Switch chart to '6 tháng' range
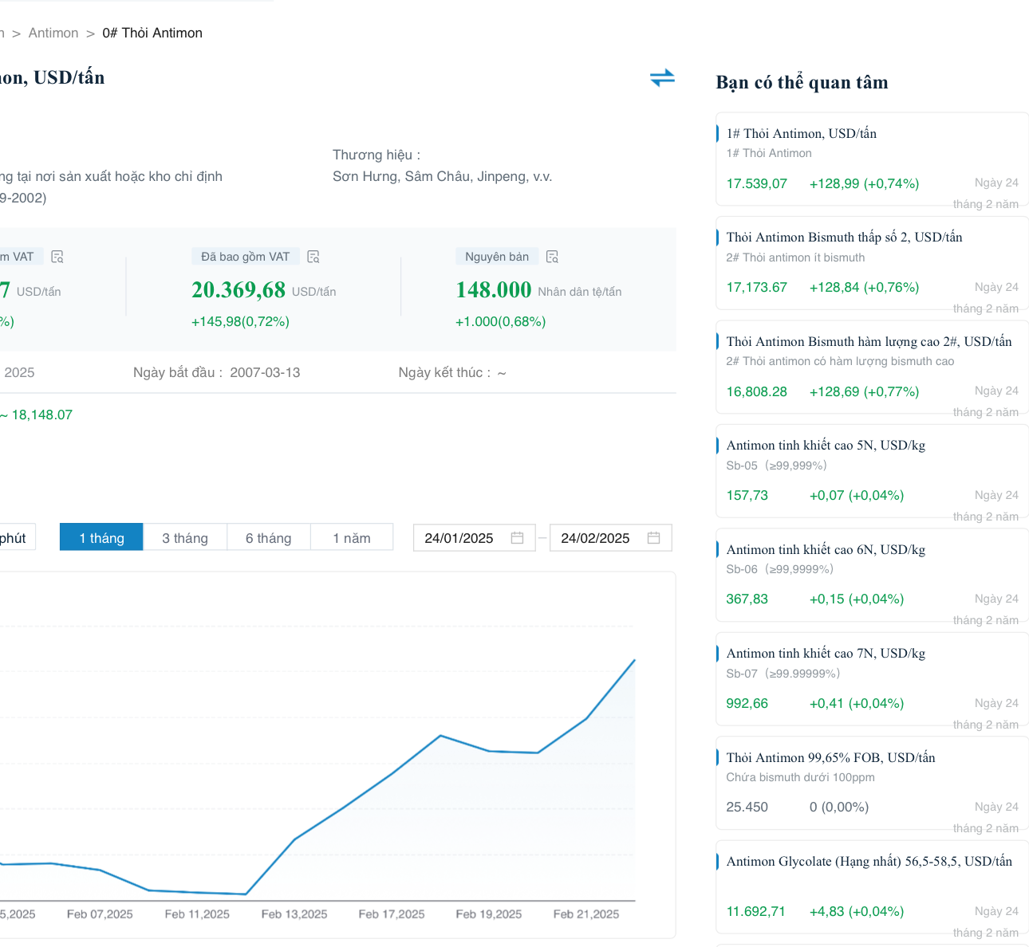Screen dimensions: 1029x947 tap(268, 538)
